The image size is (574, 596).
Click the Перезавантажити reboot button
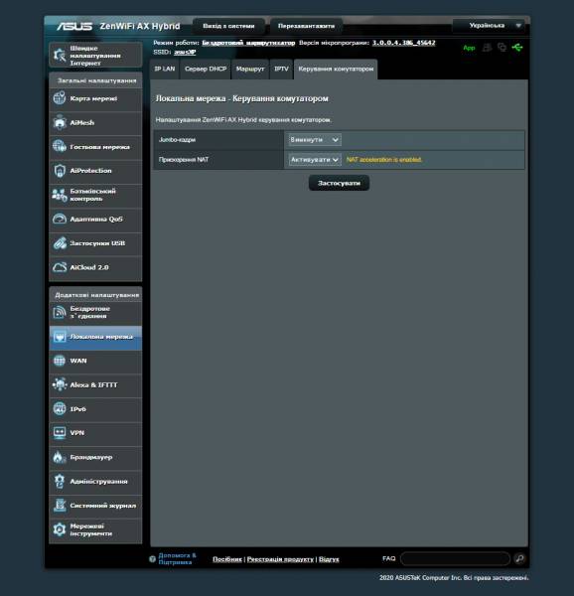pos(306,26)
